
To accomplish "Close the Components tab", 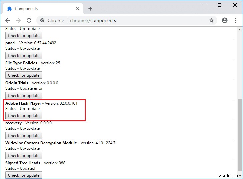I will (78, 9).
